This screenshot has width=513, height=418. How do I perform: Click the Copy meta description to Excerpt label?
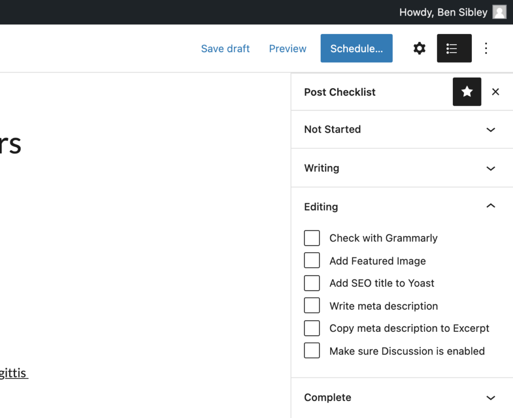pos(409,328)
